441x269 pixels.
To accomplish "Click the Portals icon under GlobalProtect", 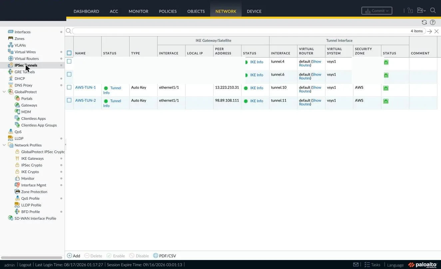I will point(17,99).
